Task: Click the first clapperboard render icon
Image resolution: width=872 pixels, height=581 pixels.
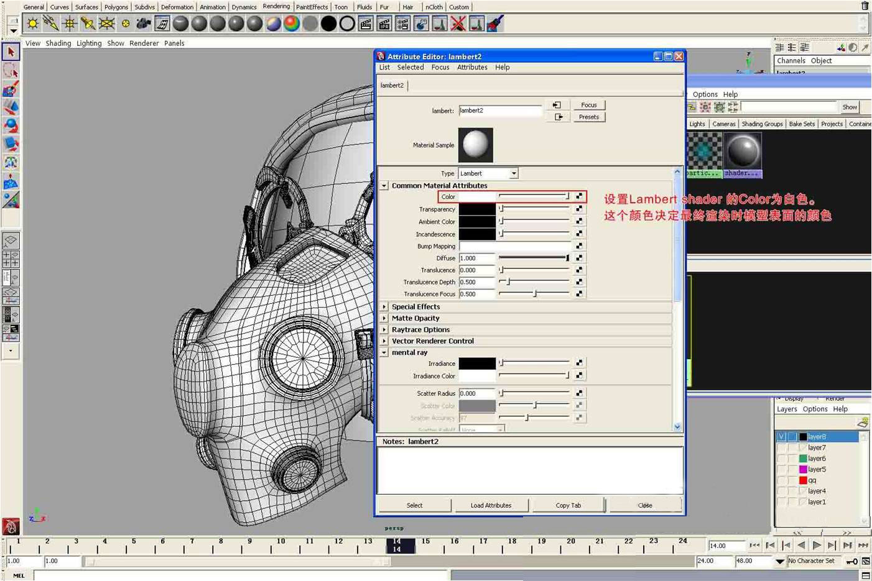Action: [x=366, y=24]
